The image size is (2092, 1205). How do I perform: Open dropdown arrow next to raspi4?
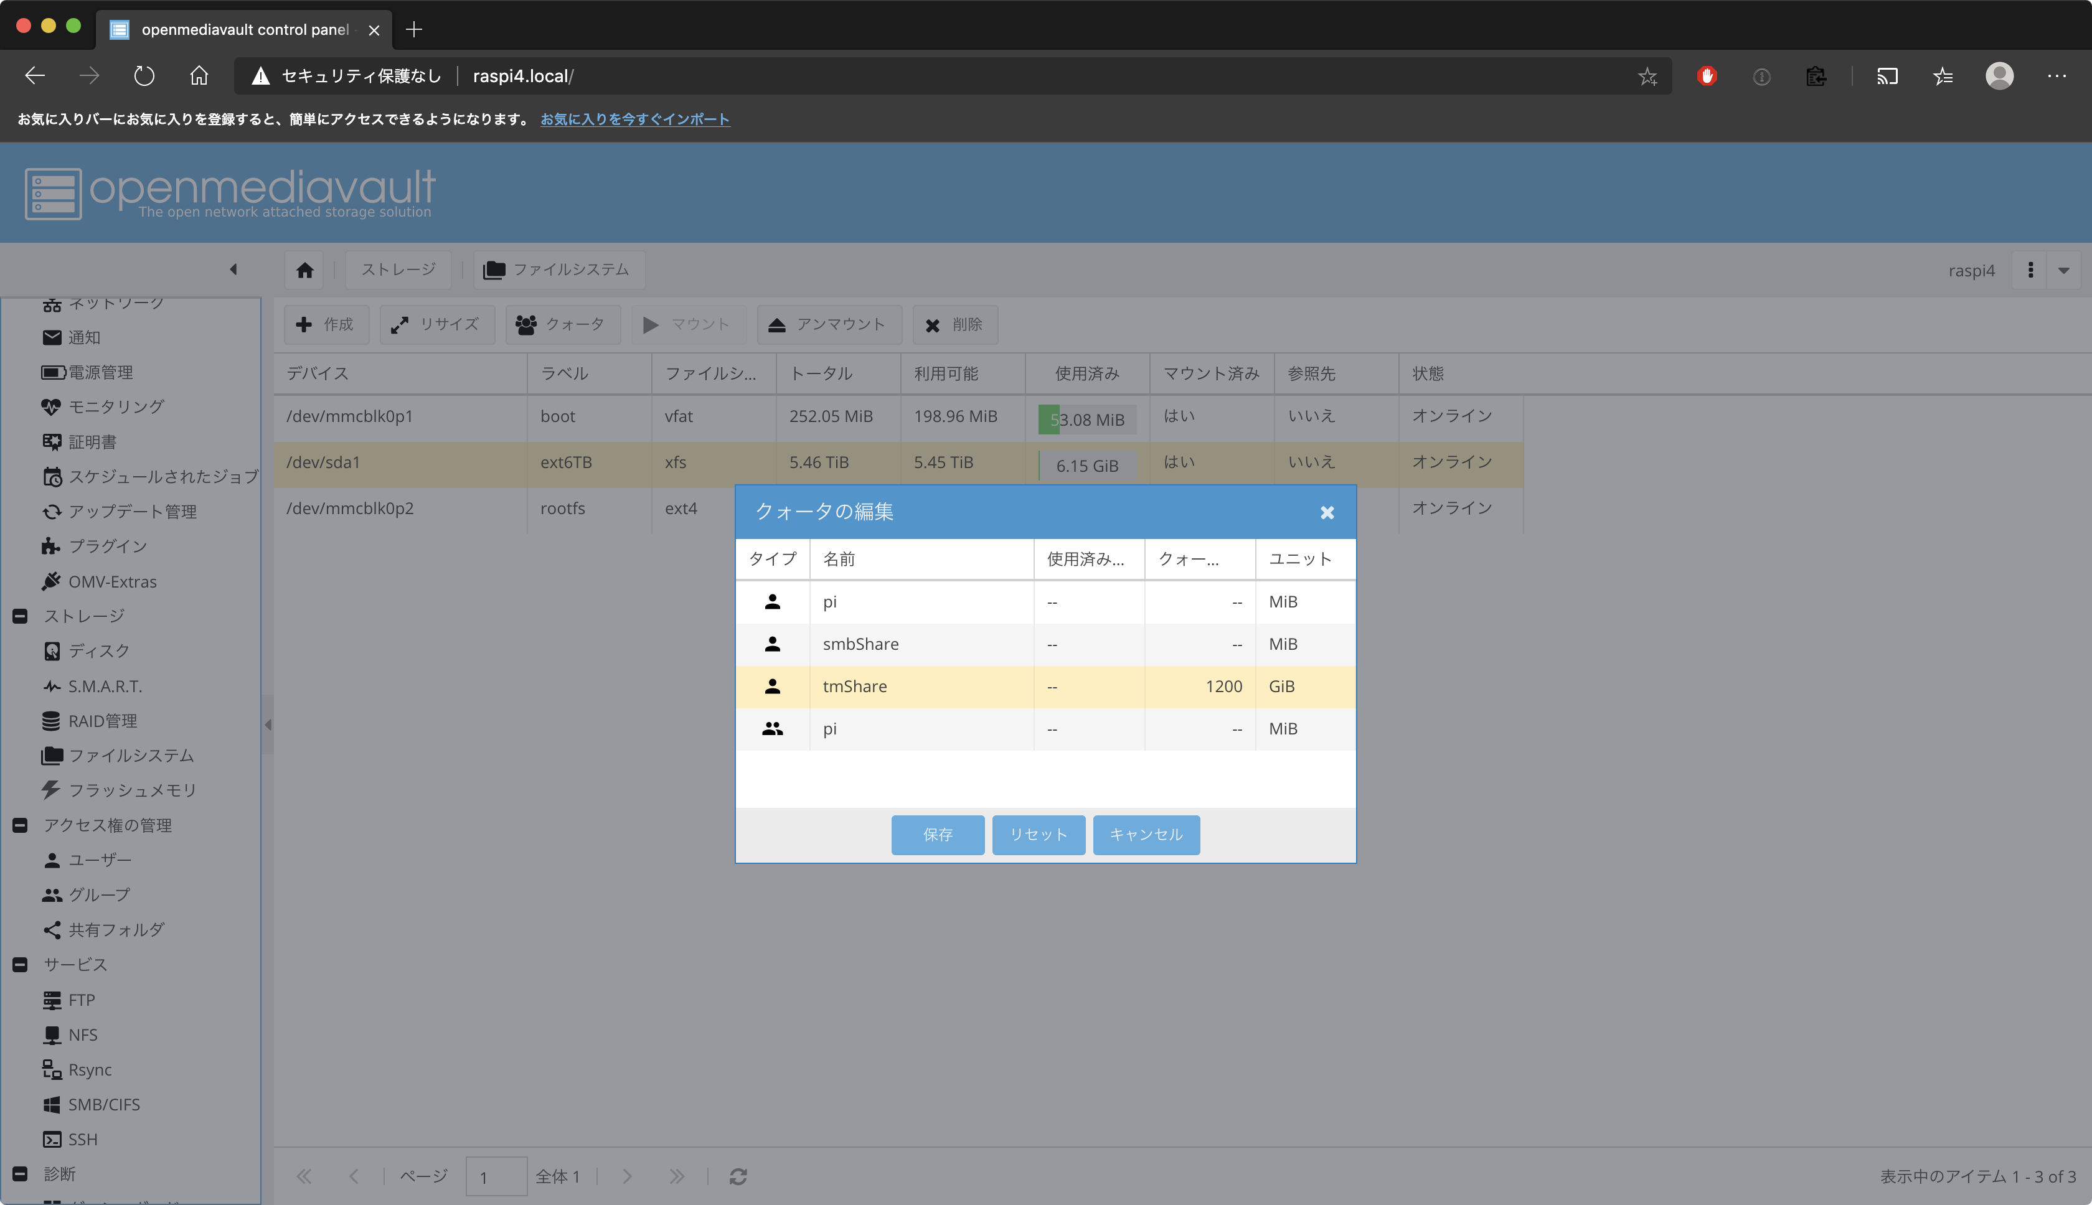tap(2063, 270)
